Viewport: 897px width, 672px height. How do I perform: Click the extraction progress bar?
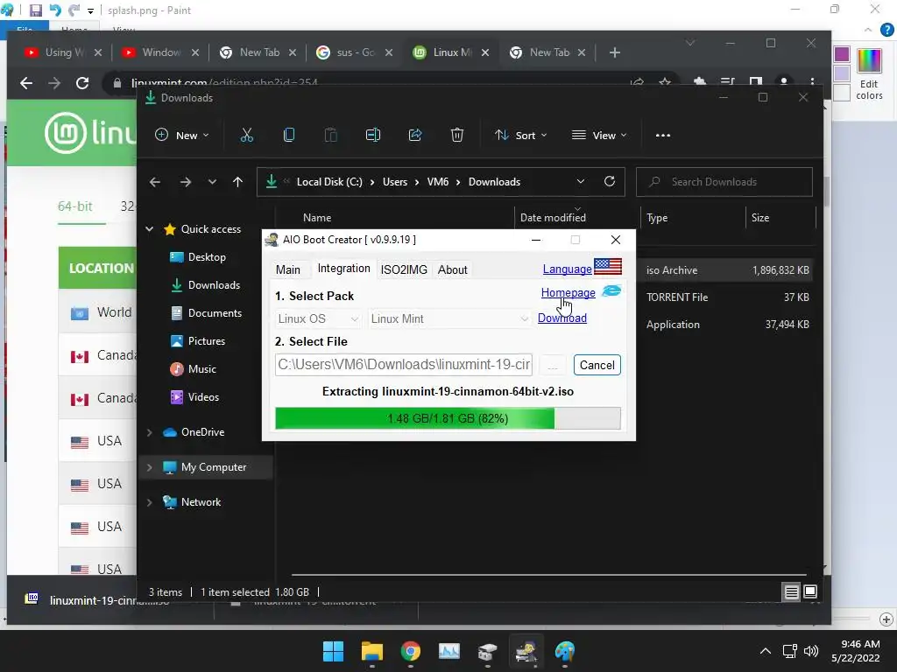(448, 418)
